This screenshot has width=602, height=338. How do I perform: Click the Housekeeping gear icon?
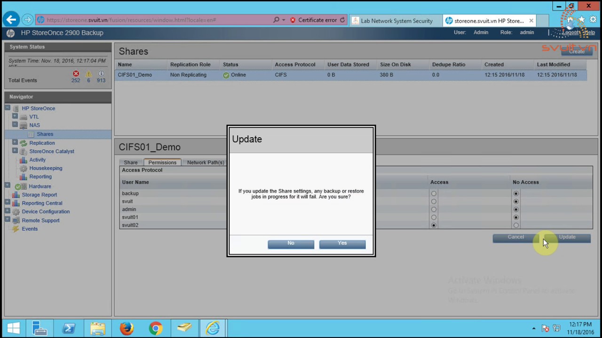click(24, 169)
